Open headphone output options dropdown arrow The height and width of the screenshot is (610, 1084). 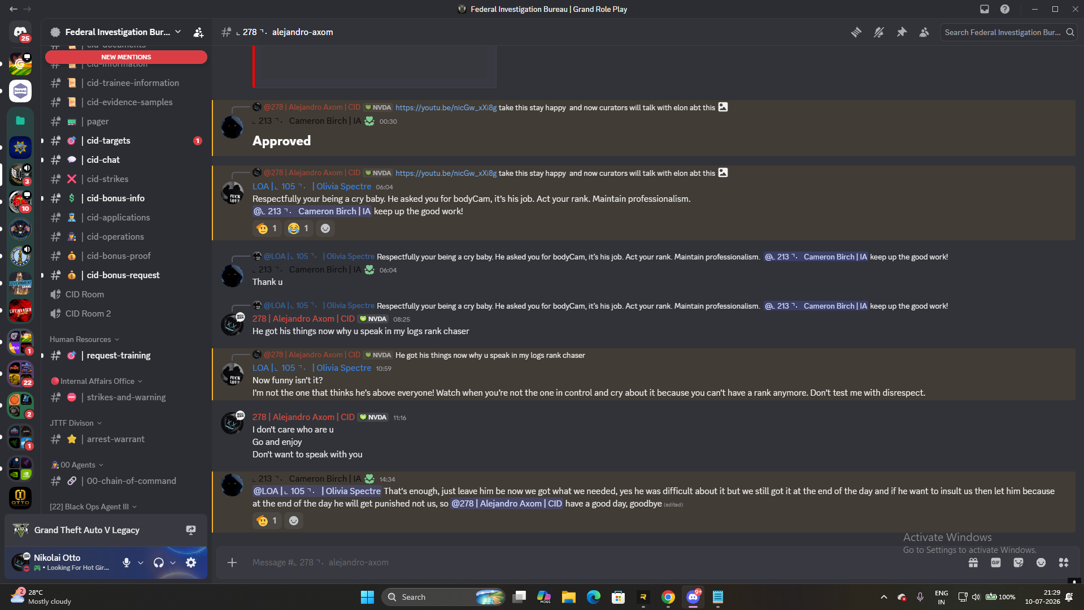[x=173, y=563]
